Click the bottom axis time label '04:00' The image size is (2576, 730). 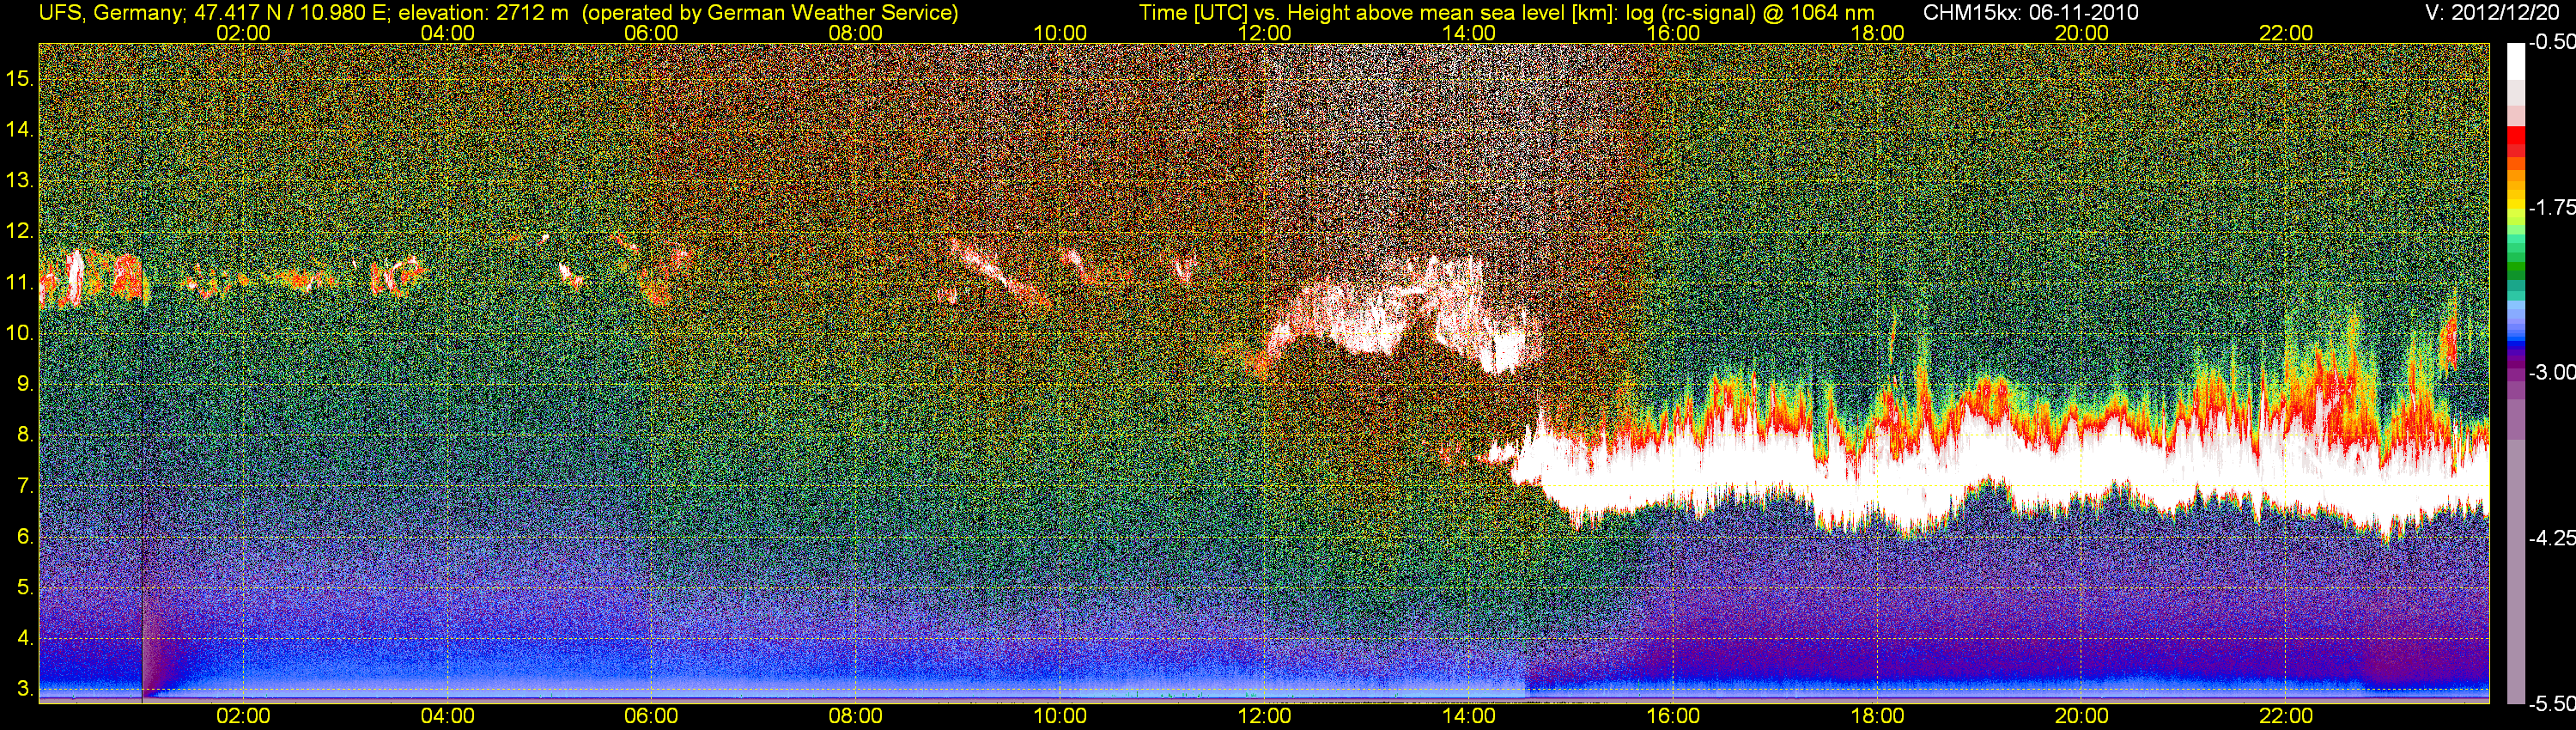click(x=447, y=717)
